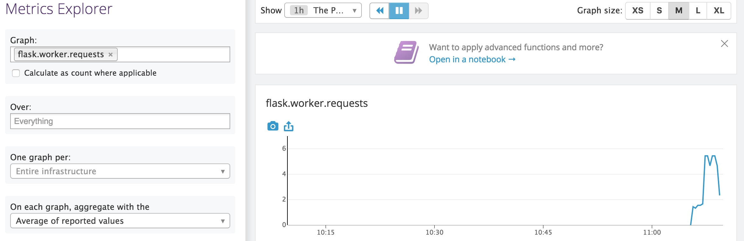Click the 10:45 time axis label
Screen dimensions: 744x241
point(543,232)
